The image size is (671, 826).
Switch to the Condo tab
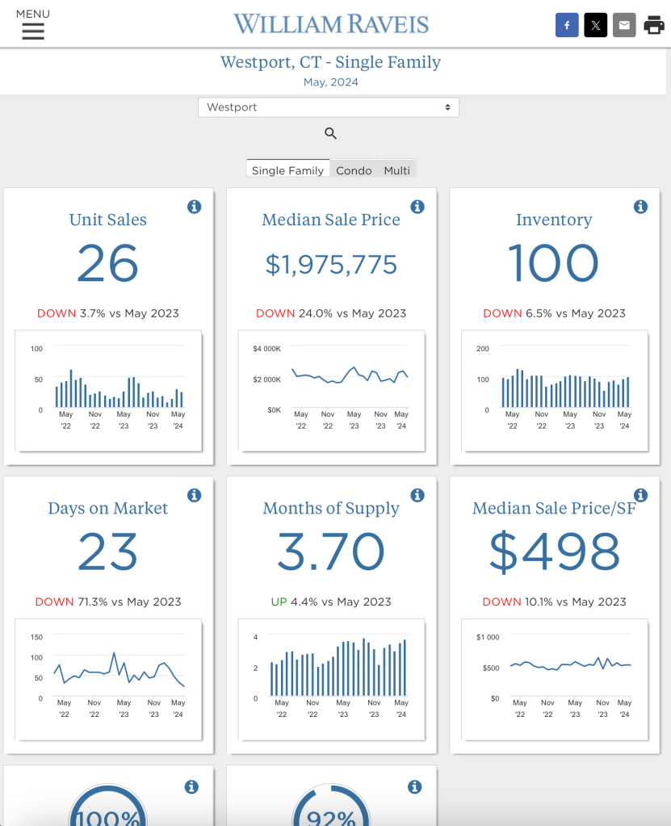tap(354, 170)
